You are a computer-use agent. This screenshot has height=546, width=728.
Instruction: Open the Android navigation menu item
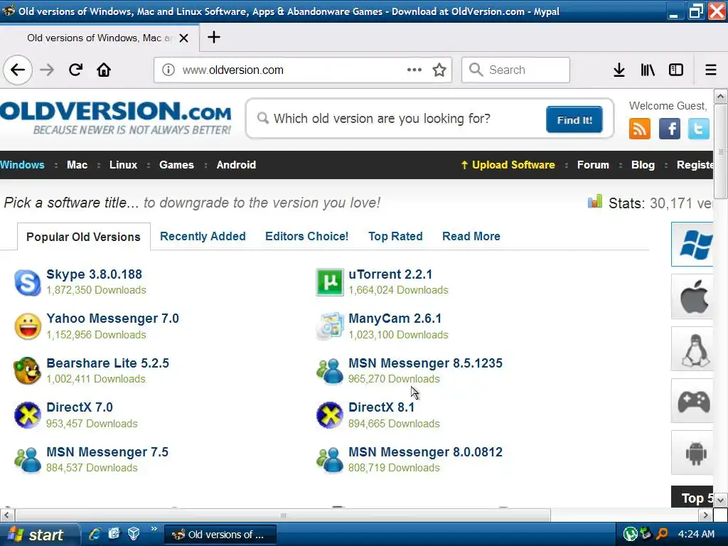(236, 165)
